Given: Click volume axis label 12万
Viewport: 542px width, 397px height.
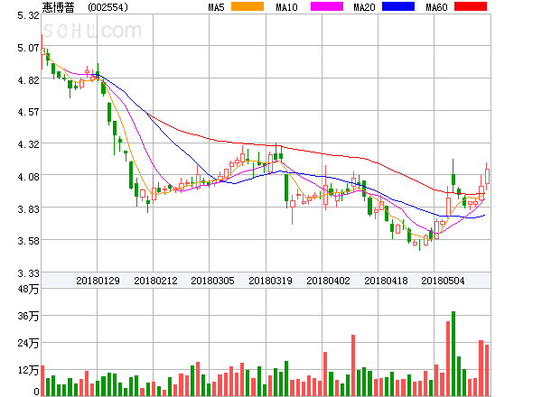Looking at the screenshot, I should [28, 370].
